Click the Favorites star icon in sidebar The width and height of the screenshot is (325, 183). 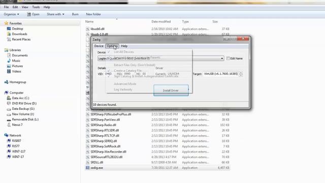click(x=6, y=23)
